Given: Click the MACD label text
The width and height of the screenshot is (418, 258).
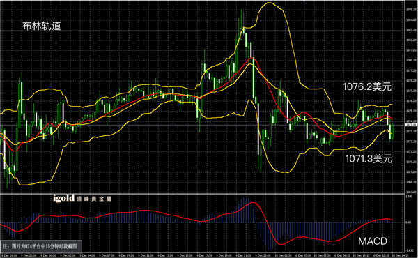Looking at the screenshot, I should 373,241.
